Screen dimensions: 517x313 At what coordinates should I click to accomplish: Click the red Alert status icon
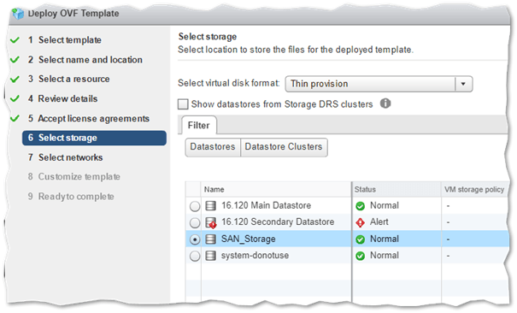click(x=361, y=223)
